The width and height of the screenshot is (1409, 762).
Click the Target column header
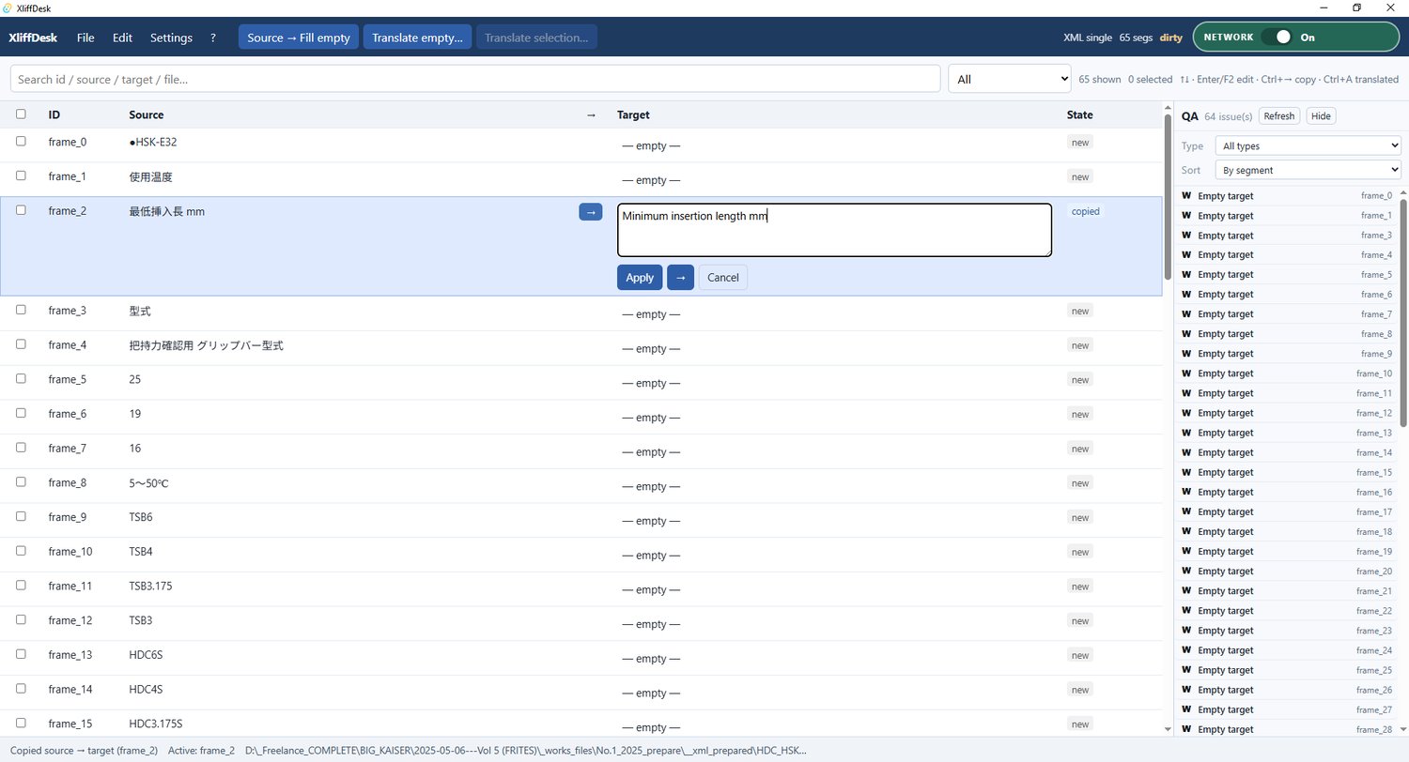pos(633,114)
